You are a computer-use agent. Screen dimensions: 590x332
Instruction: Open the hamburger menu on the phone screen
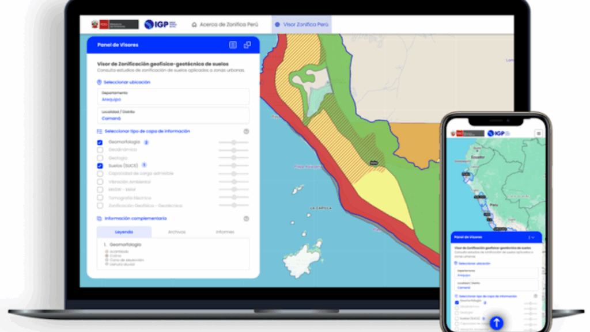pos(538,133)
